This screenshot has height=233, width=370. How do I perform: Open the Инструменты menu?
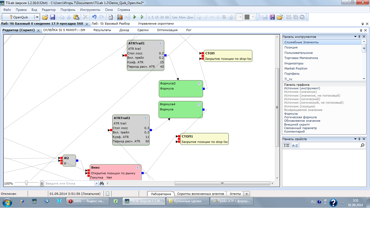(x=90, y=9)
